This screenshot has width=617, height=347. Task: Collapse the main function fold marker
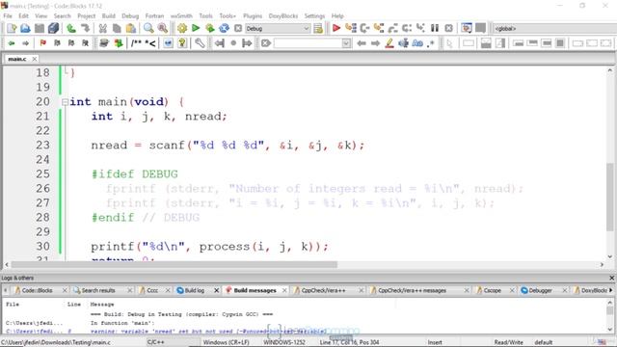coord(65,102)
